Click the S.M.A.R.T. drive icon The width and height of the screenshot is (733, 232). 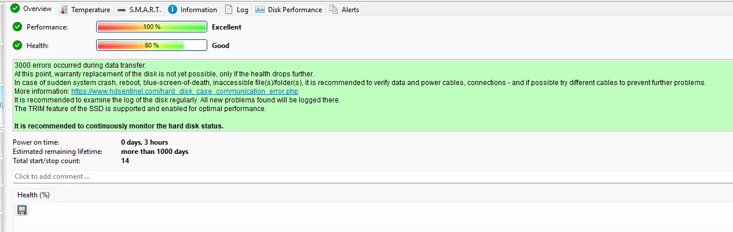pyautogui.click(x=121, y=10)
